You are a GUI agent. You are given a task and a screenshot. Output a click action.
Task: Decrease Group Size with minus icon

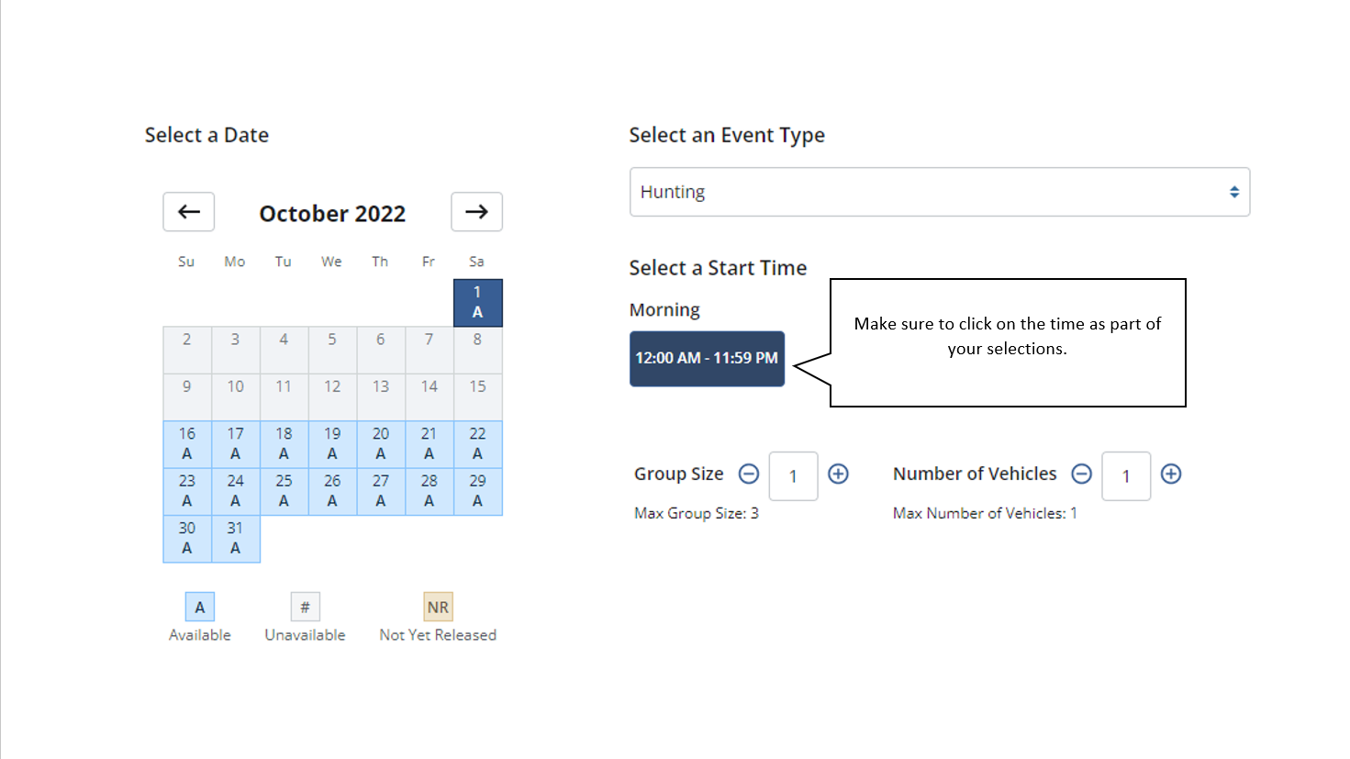[x=749, y=474]
